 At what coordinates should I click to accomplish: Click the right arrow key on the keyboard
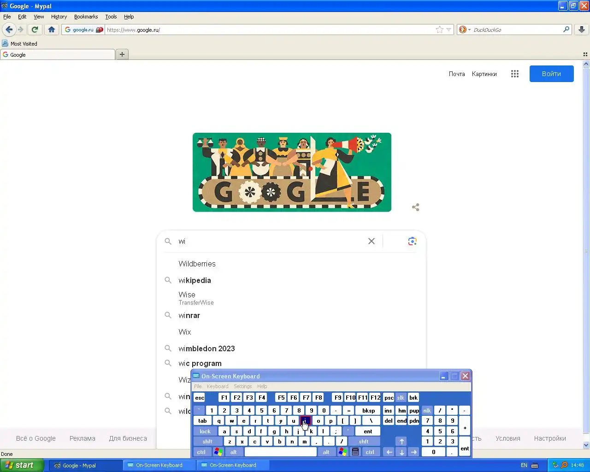[x=414, y=452]
